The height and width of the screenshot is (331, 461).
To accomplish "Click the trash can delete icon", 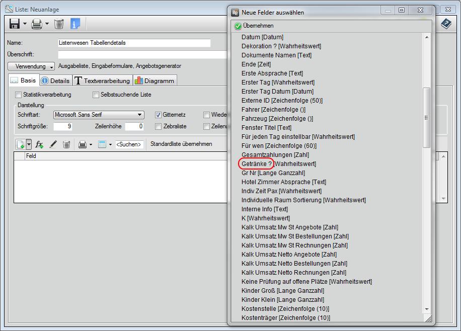I will point(59,24).
